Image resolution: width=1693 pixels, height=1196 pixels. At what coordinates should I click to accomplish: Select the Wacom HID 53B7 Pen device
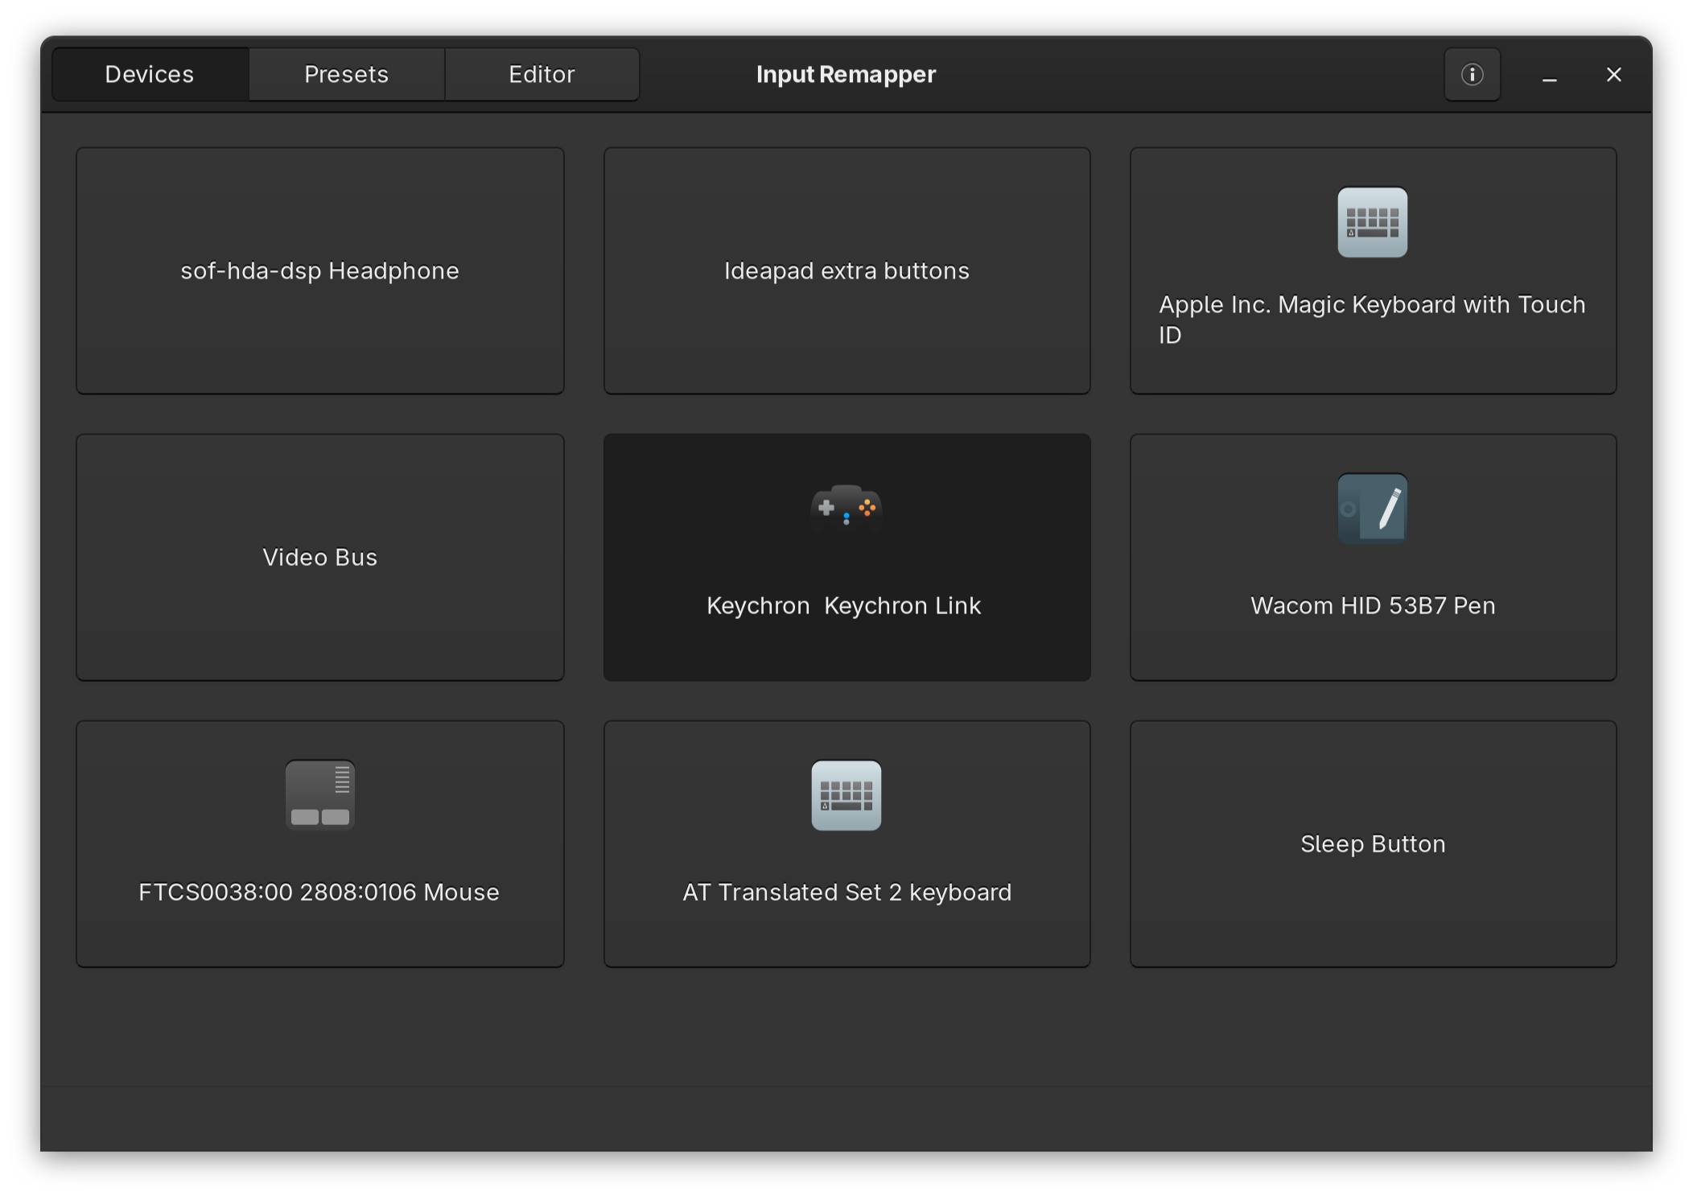[x=1372, y=557]
